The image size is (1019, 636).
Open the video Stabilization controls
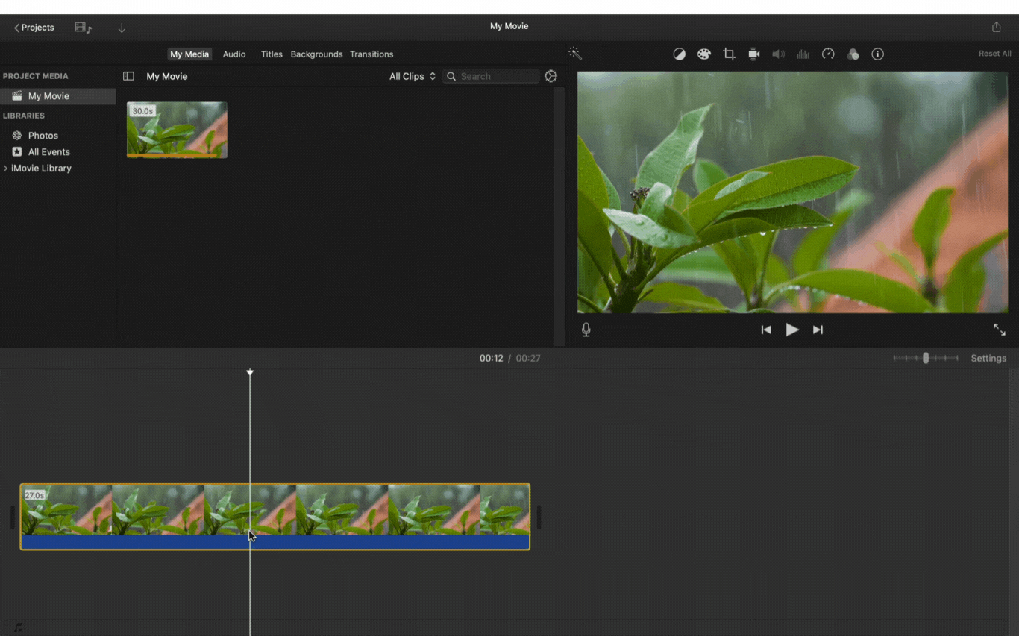(753, 54)
